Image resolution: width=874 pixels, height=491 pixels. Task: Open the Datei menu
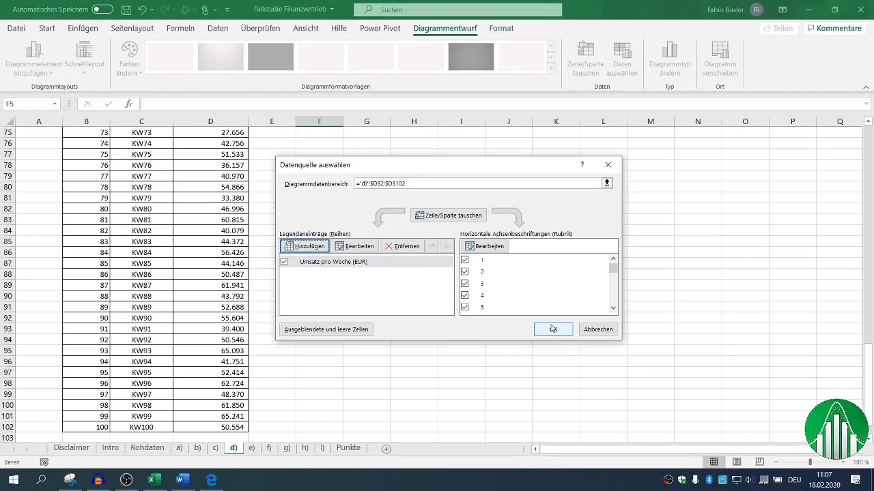tap(16, 28)
